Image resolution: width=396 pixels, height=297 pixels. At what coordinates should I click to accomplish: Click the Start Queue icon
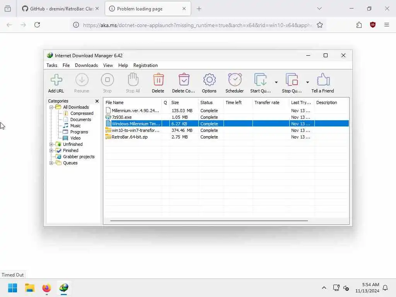(260, 80)
